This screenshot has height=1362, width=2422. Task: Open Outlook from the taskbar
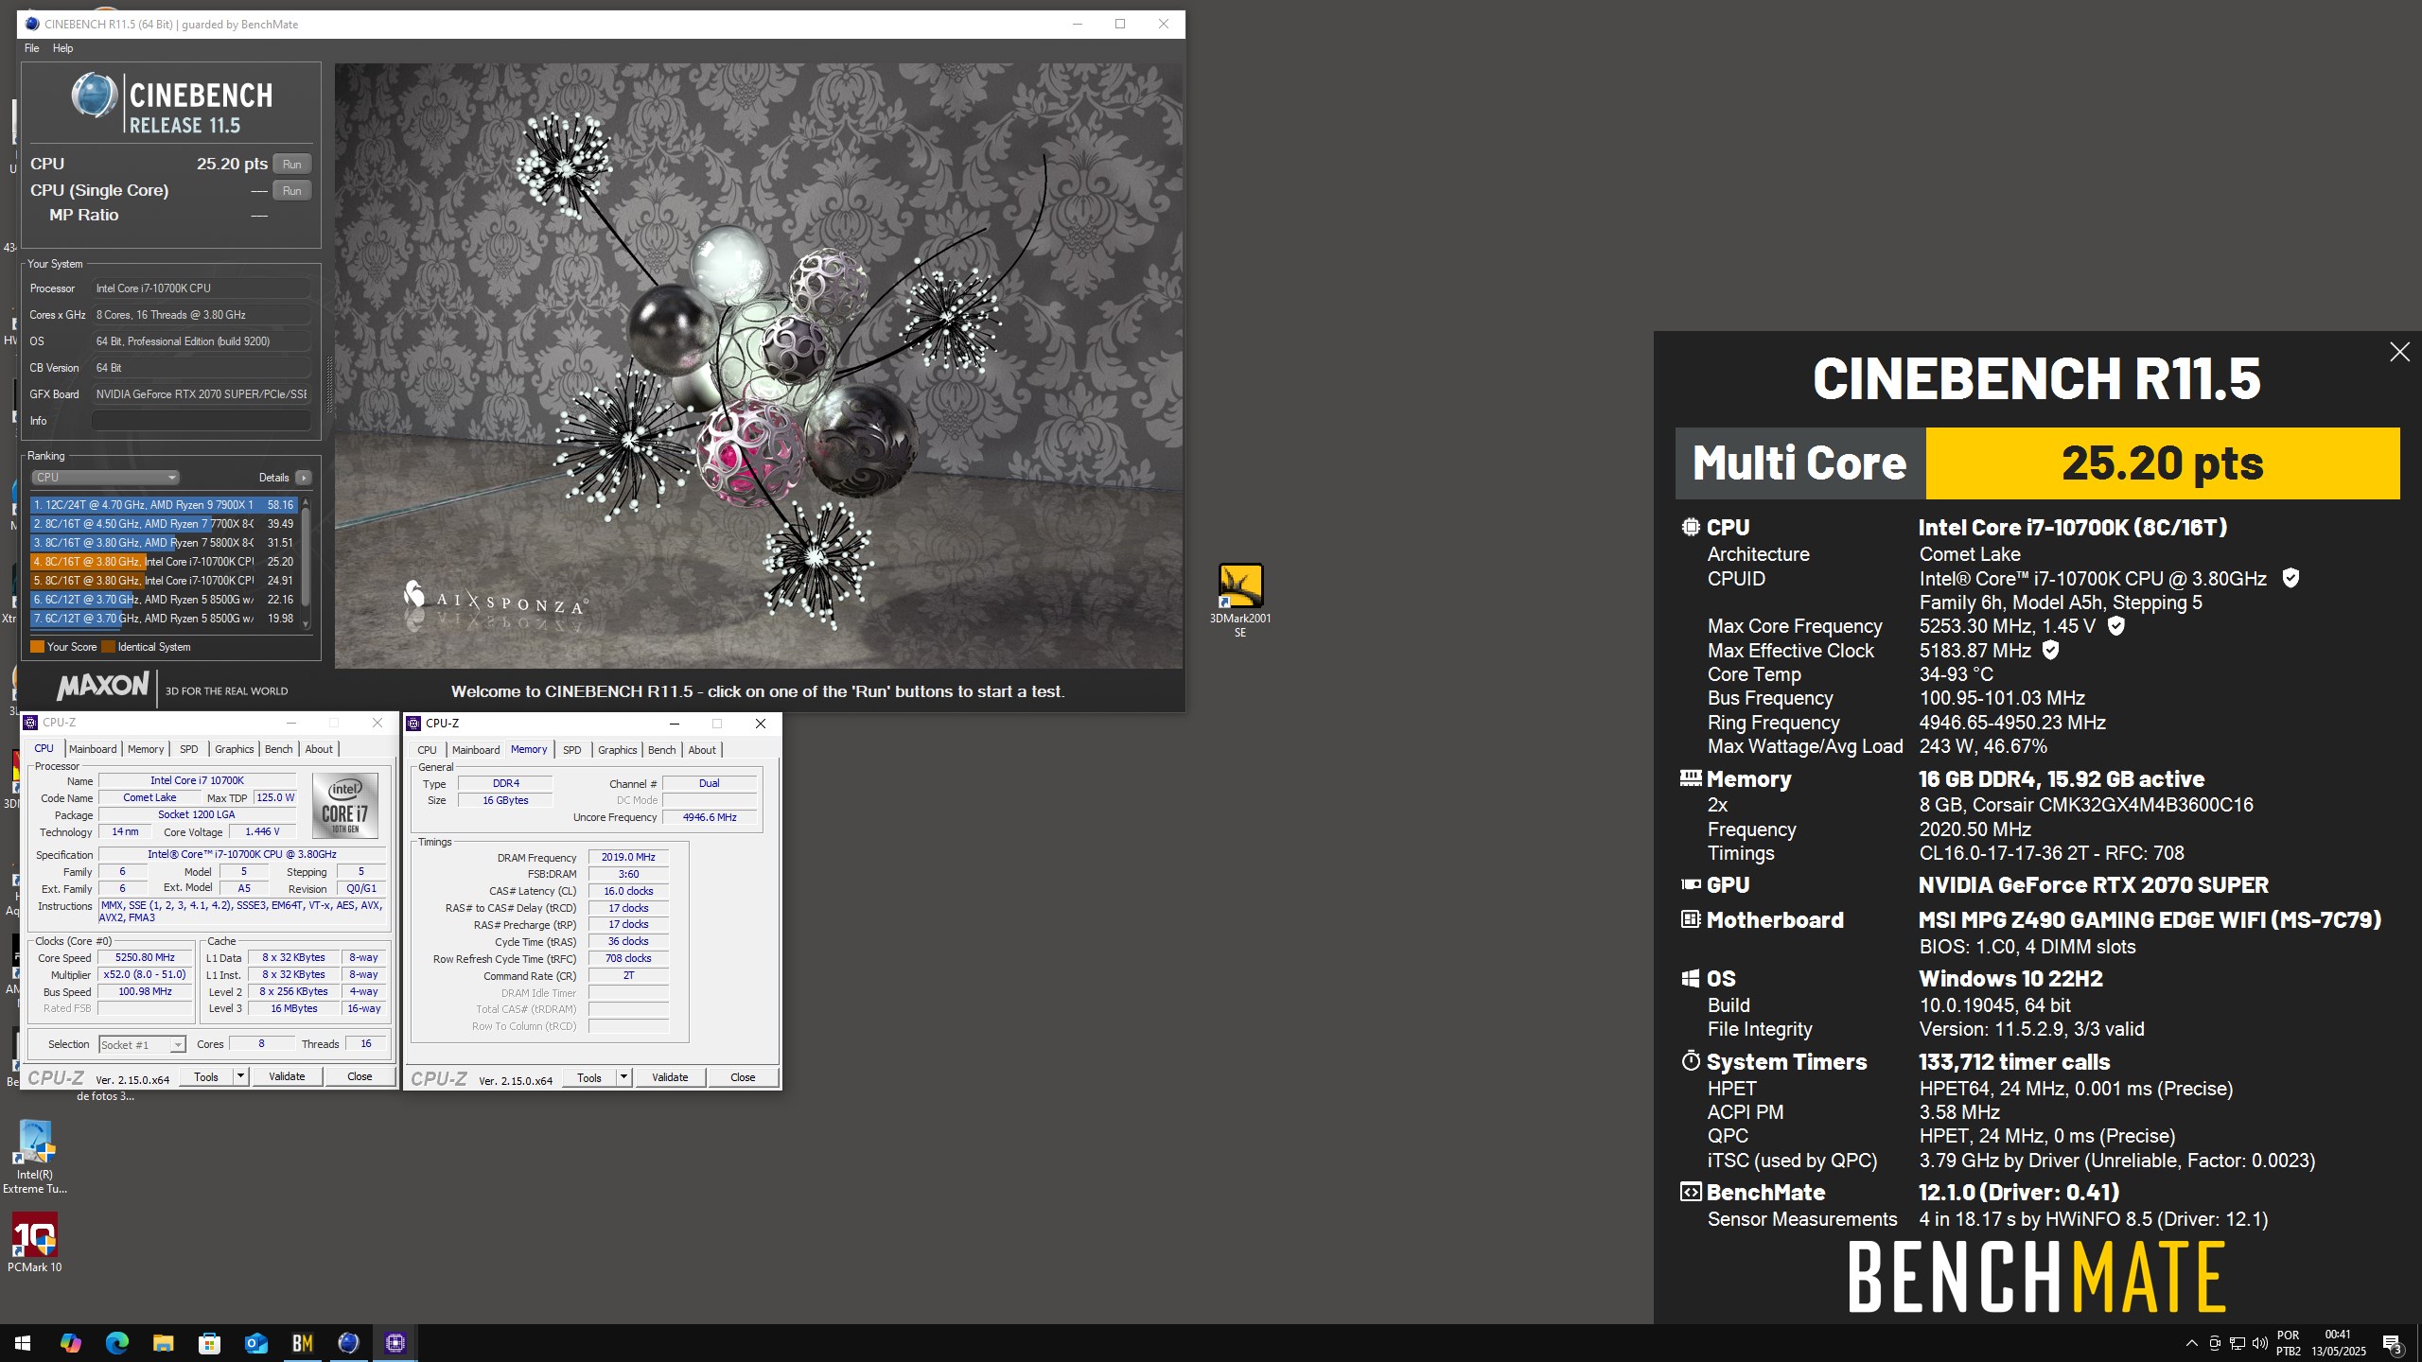click(255, 1343)
